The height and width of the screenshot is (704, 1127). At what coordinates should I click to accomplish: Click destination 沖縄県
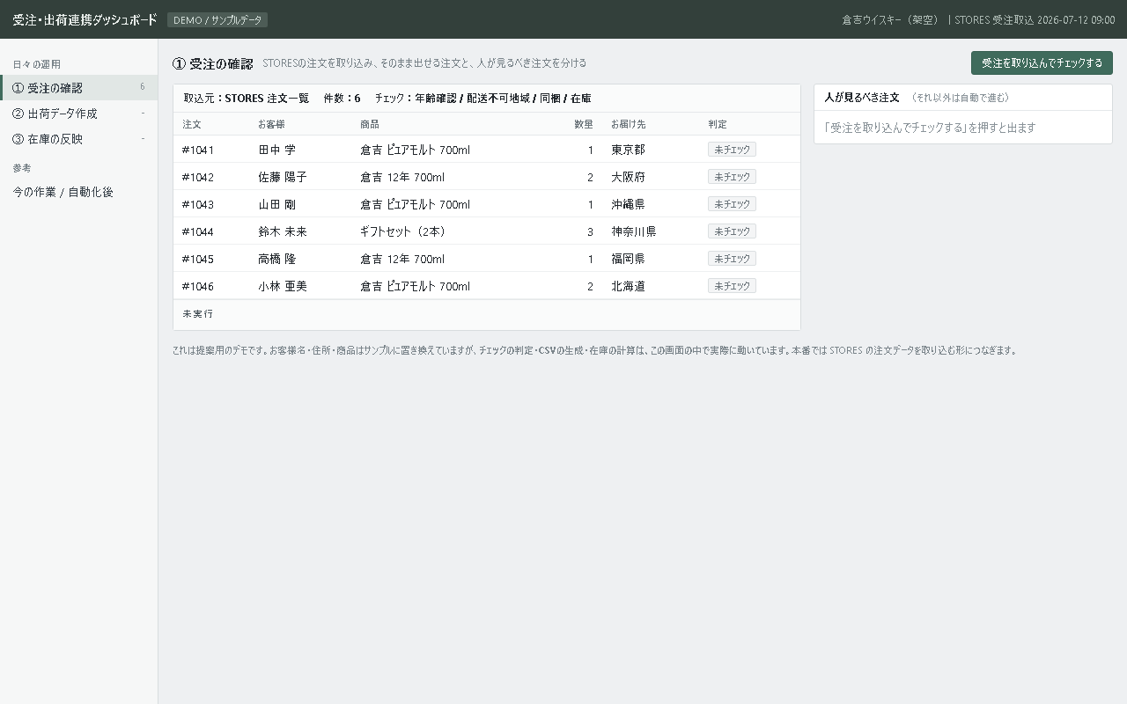point(628,205)
